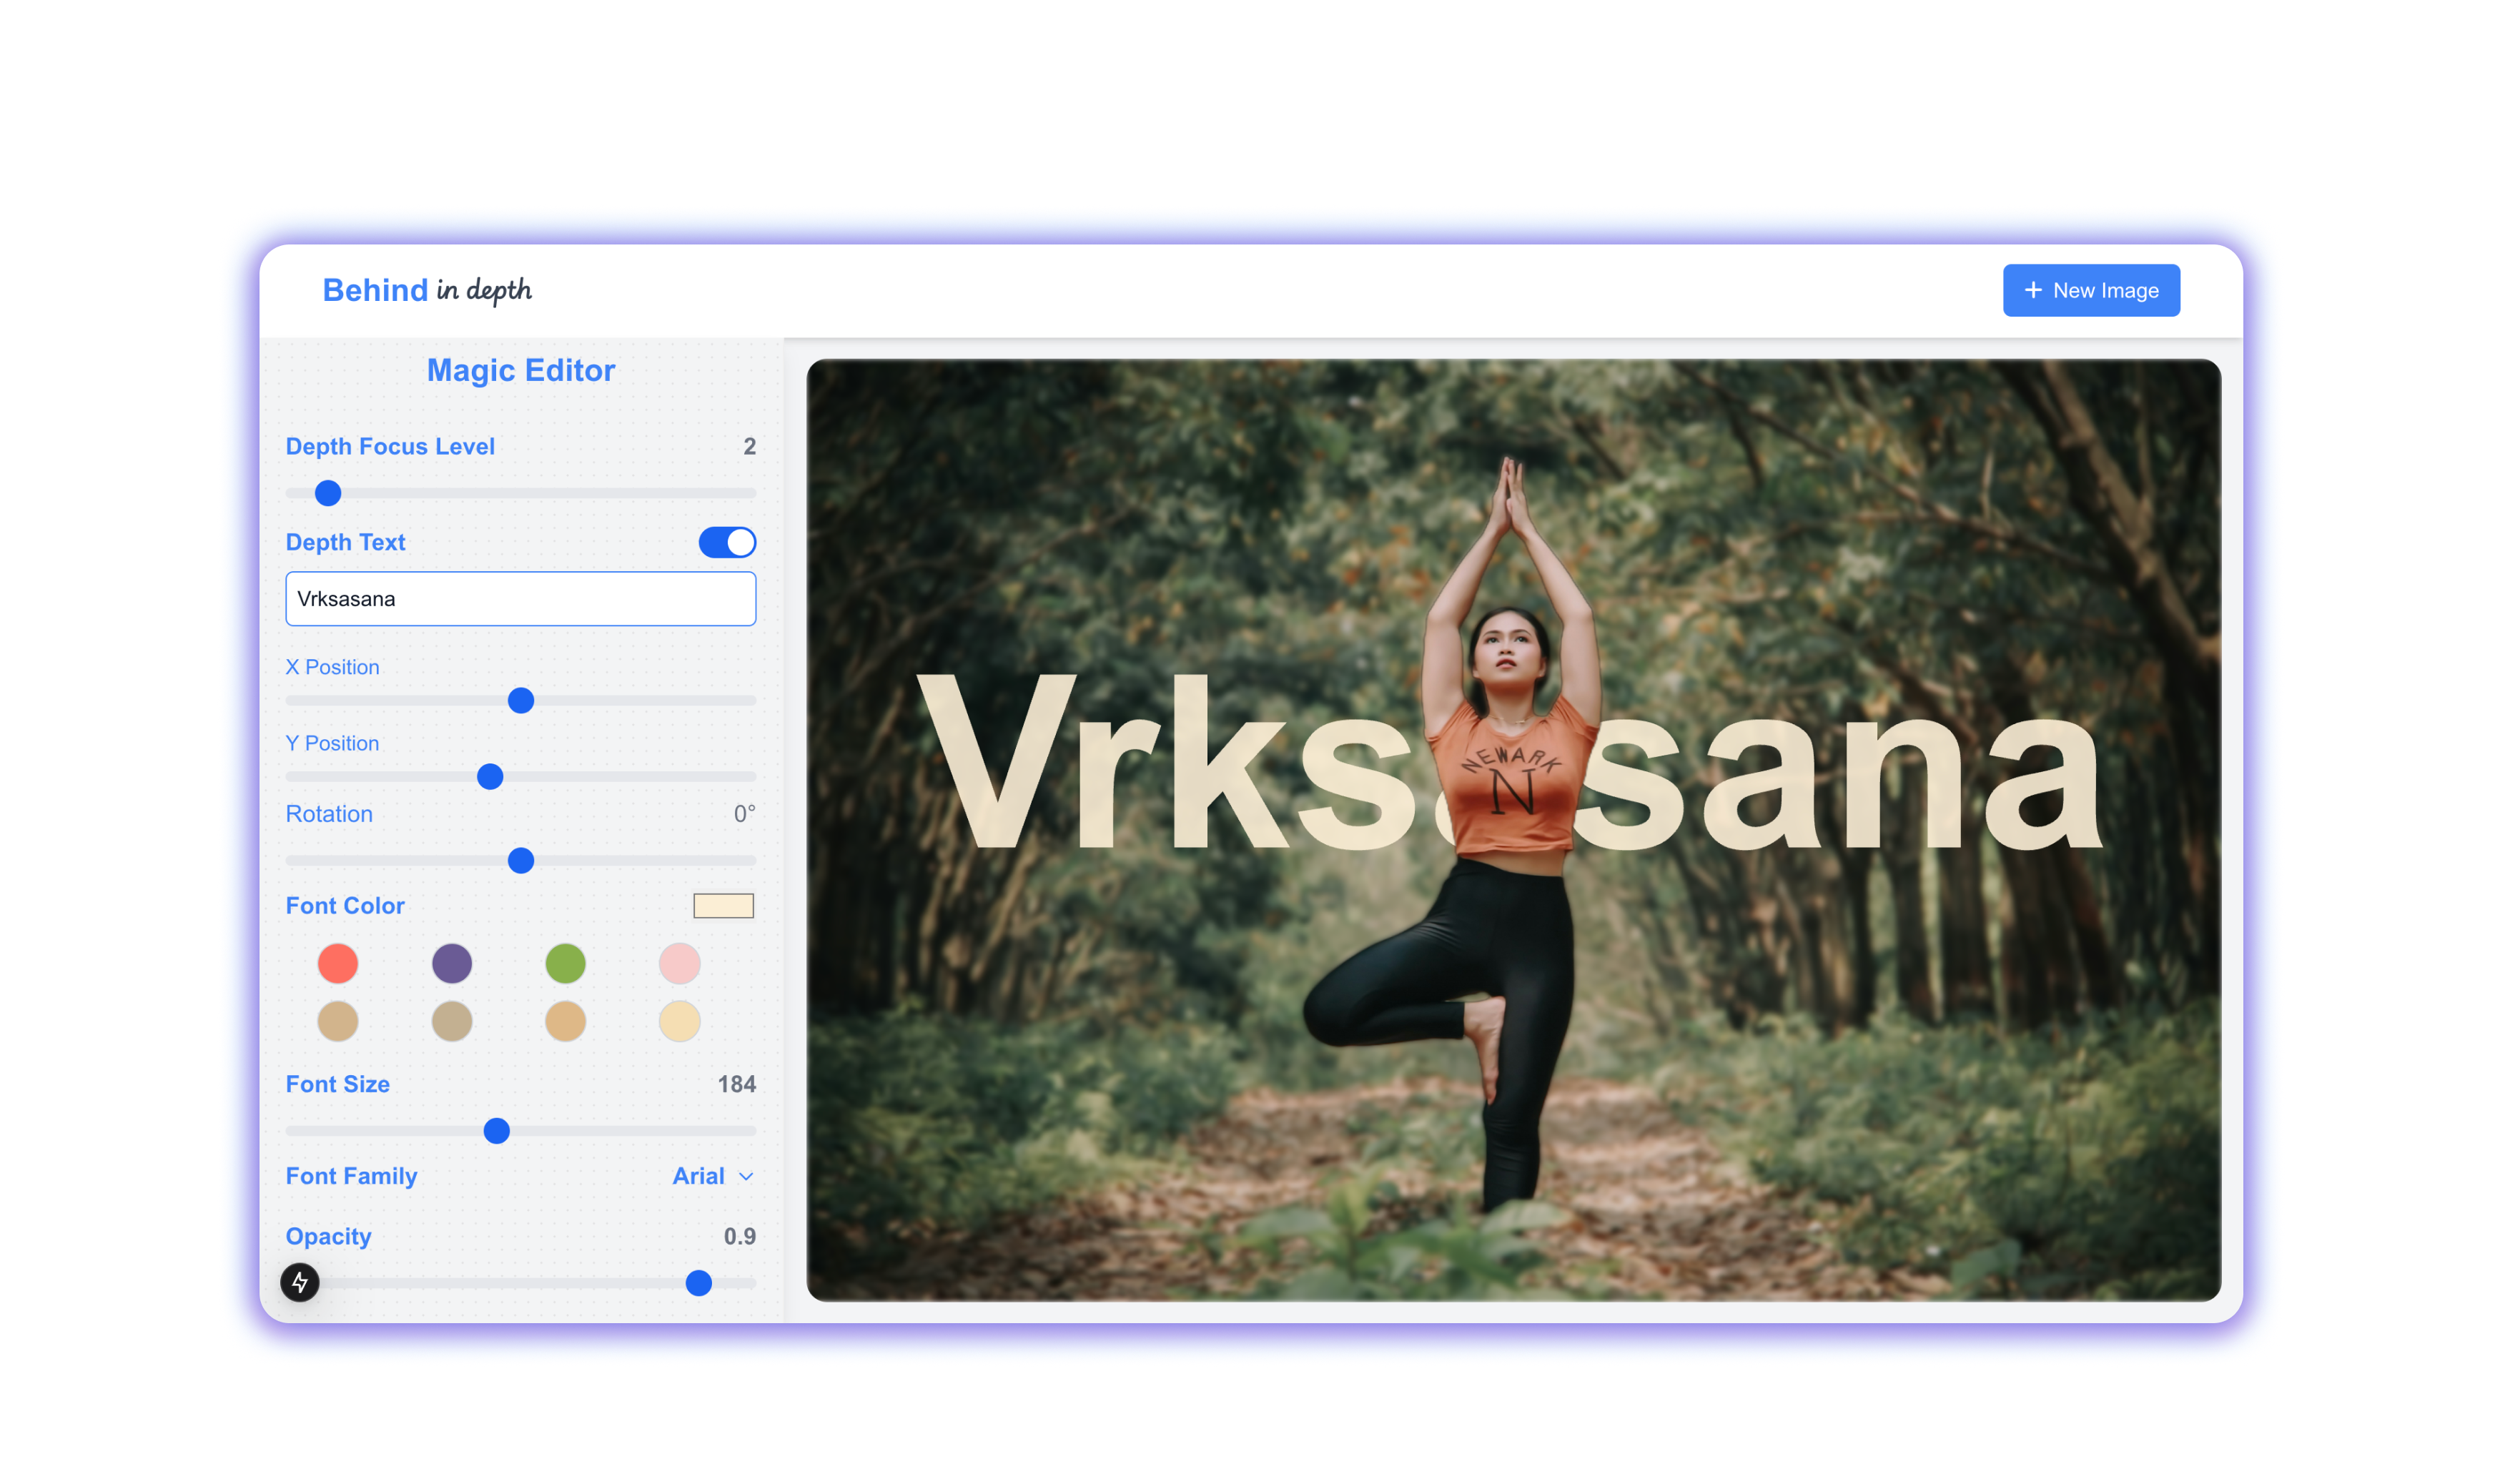Click the New Image button
The width and height of the screenshot is (2505, 1484).
click(x=2090, y=290)
